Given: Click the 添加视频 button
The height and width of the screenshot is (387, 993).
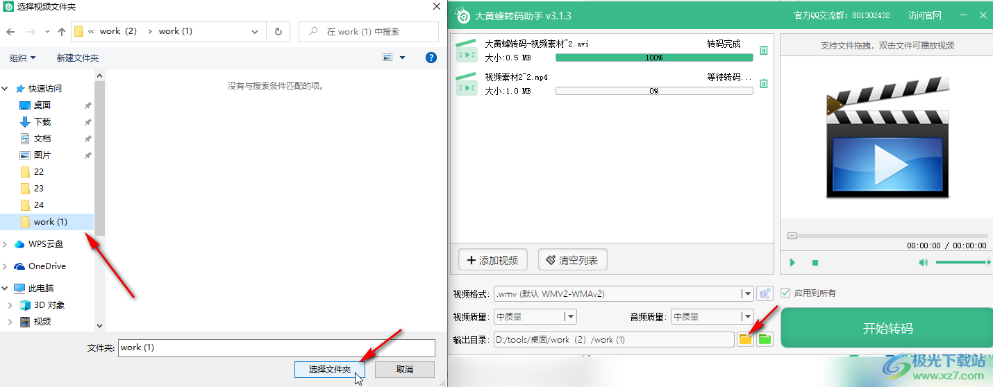Looking at the screenshot, I should click(x=493, y=260).
